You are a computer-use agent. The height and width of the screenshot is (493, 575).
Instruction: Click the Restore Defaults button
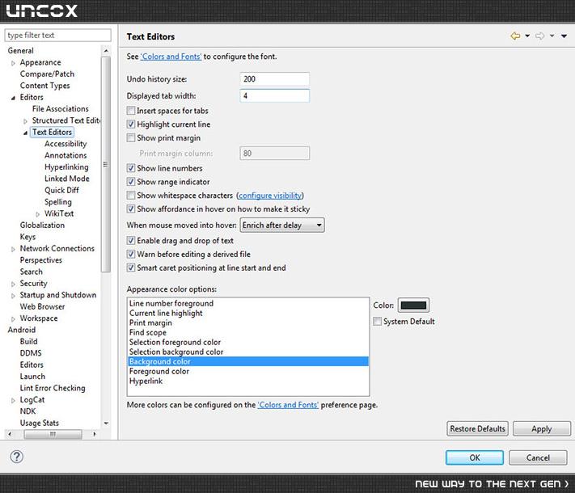[477, 428]
